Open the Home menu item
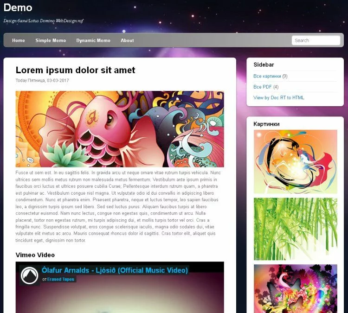The image size is (348, 313). [x=19, y=40]
